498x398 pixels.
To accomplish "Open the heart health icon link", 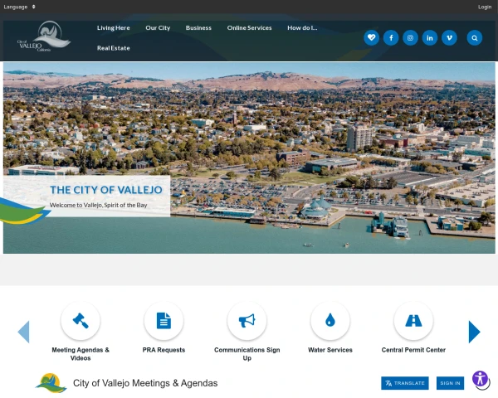I will pos(371,38).
